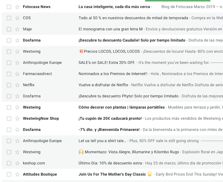223x182 pixels.
Task: Open "Let us tell you a shirt tale..."
Action: pyautogui.click(x=102, y=141)
